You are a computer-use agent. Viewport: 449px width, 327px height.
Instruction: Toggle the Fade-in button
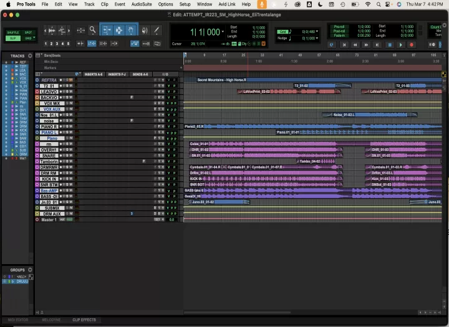339,36
